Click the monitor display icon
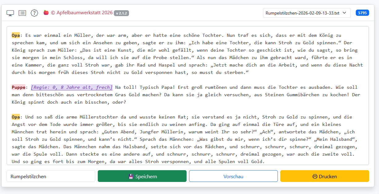Image resolution: width=379 pixels, height=194 pixels. tap(10, 13)
